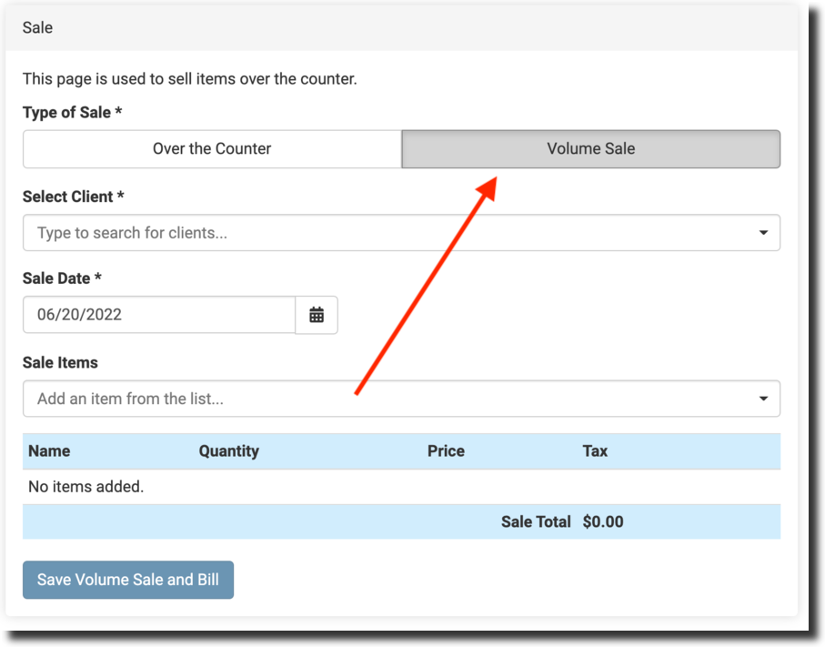Click the Sale Date field showing 06/20/2022

[159, 315]
